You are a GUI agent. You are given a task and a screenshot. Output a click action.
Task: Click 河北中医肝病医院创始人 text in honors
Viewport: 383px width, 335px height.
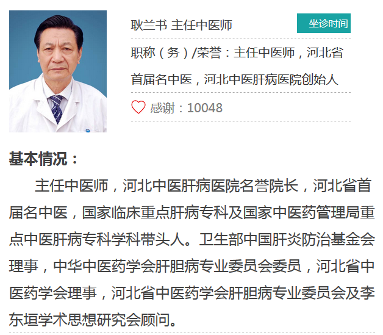(x=271, y=79)
